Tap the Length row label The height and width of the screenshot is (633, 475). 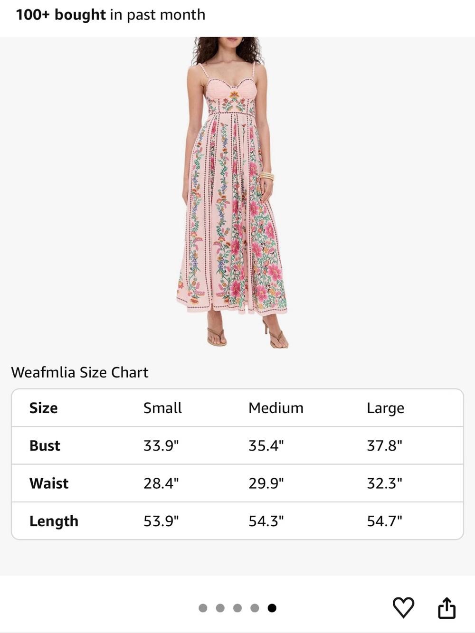click(54, 521)
